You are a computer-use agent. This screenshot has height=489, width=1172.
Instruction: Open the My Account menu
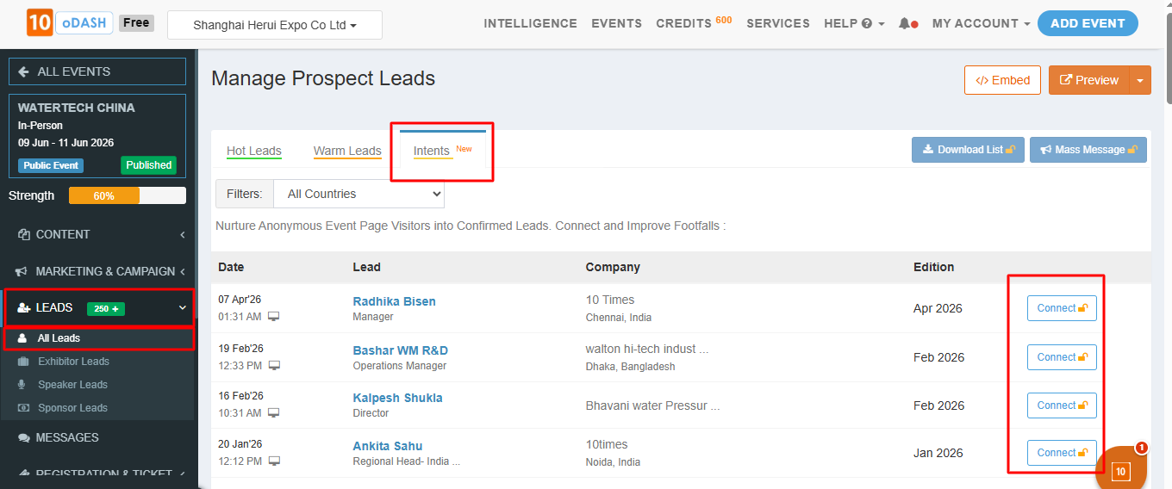click(x=981, y=24)
